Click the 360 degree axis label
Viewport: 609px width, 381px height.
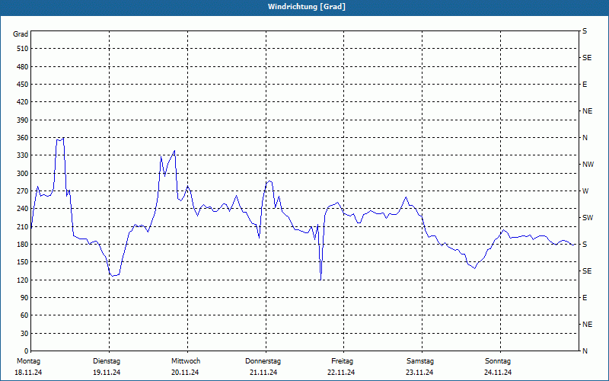23,138
